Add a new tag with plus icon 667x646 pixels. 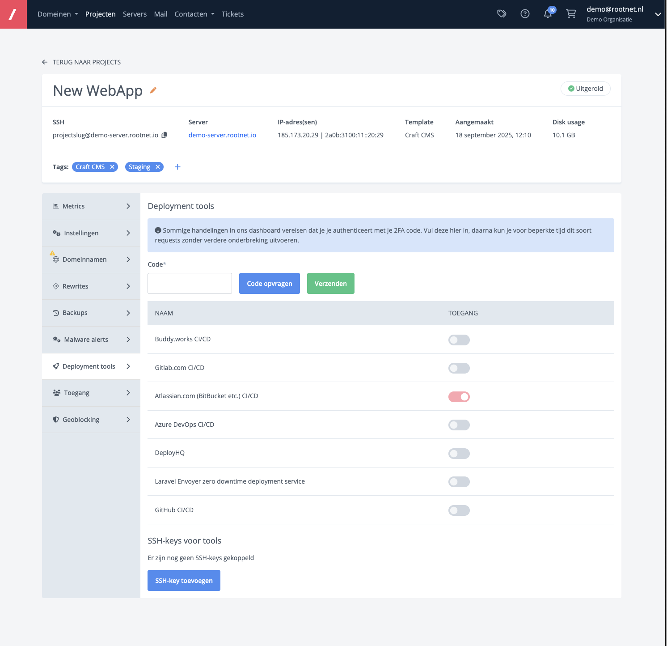177,167
